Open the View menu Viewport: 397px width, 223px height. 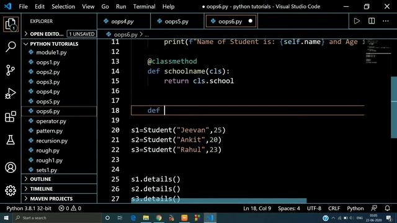pos(88,7)
